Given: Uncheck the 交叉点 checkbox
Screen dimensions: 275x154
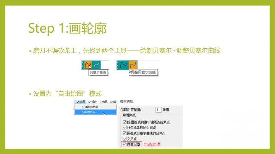Looking at the screenshot, I should (125, 139).
